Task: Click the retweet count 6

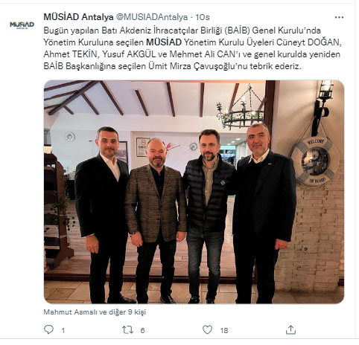Action: (142, 330)
